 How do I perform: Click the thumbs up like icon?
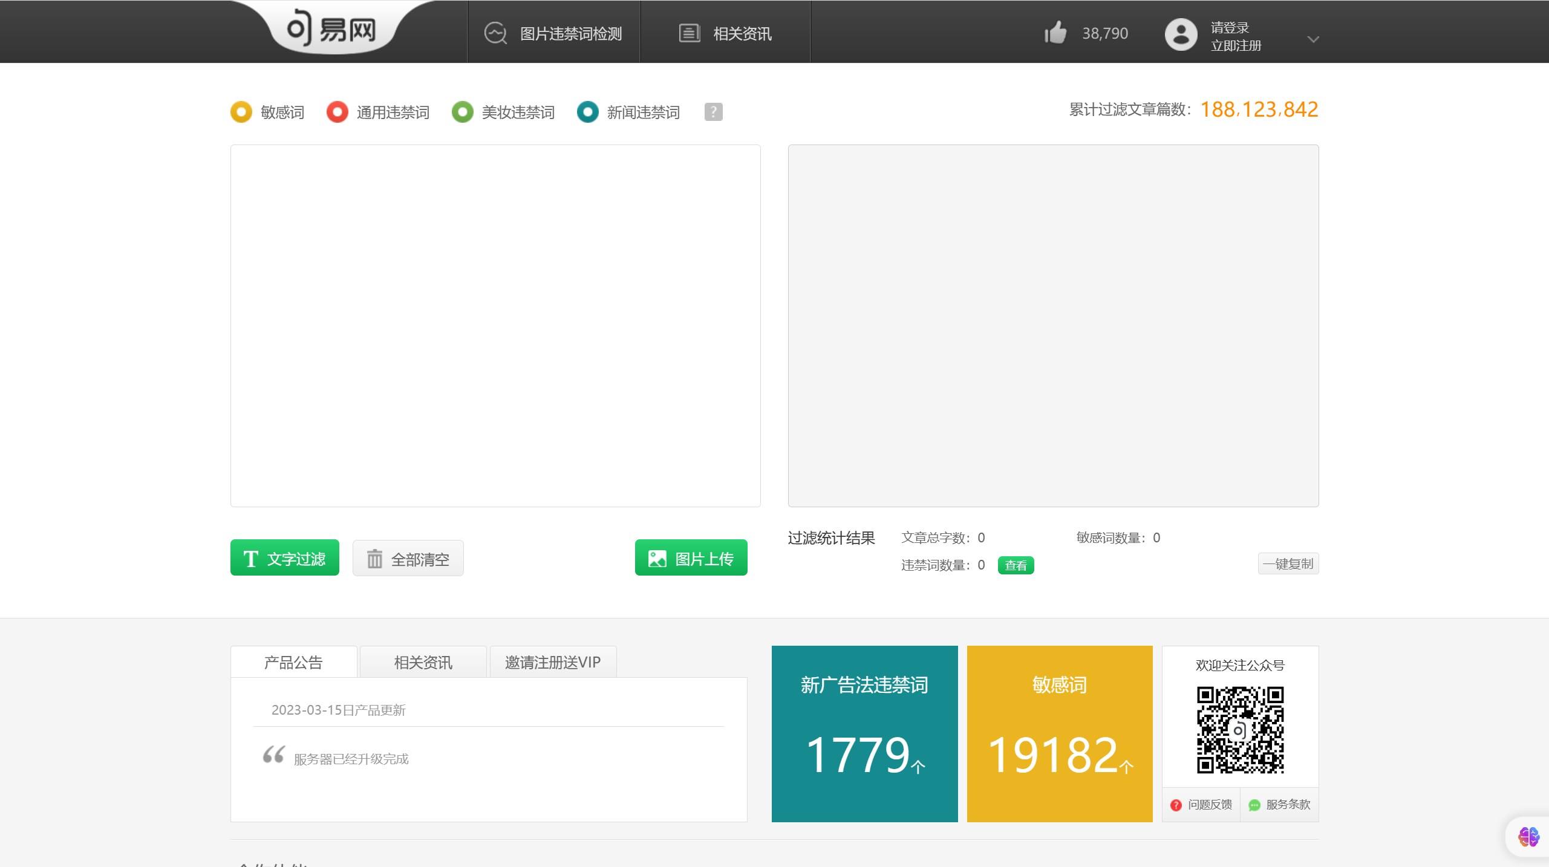tap(1055, 33)
